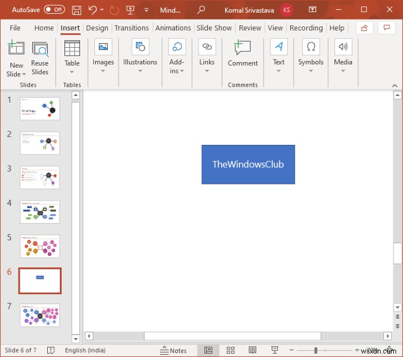This screenshot has height=357, width=403.
Task: Collapse the ribbon with the chevron
Action: click(x=395, y=86)
